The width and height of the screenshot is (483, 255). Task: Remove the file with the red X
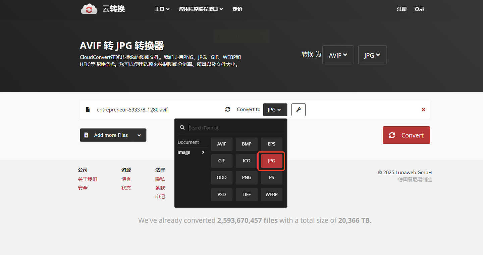click(x=423, y=110)
